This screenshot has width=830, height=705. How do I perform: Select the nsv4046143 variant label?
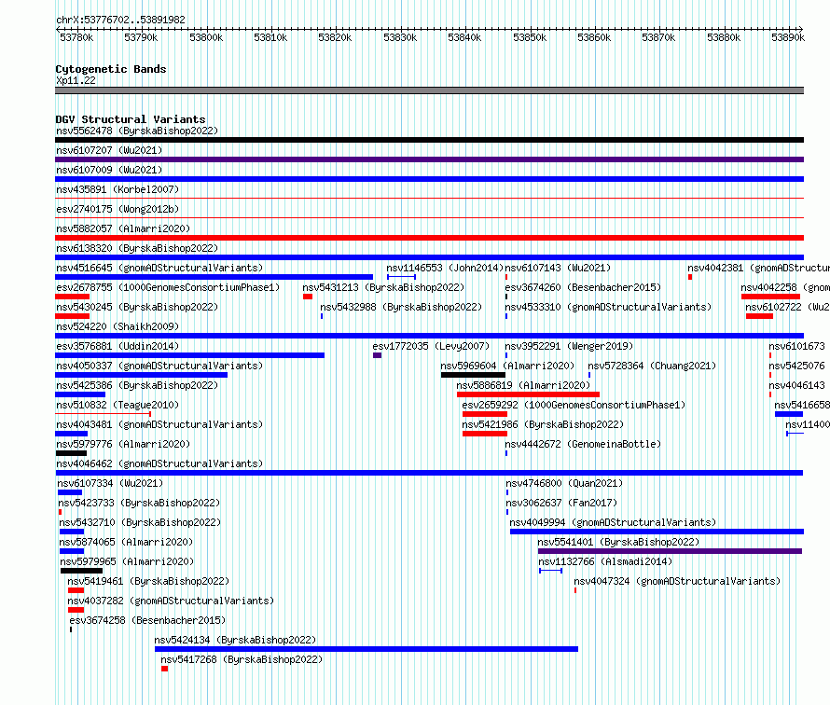(796, 385)
